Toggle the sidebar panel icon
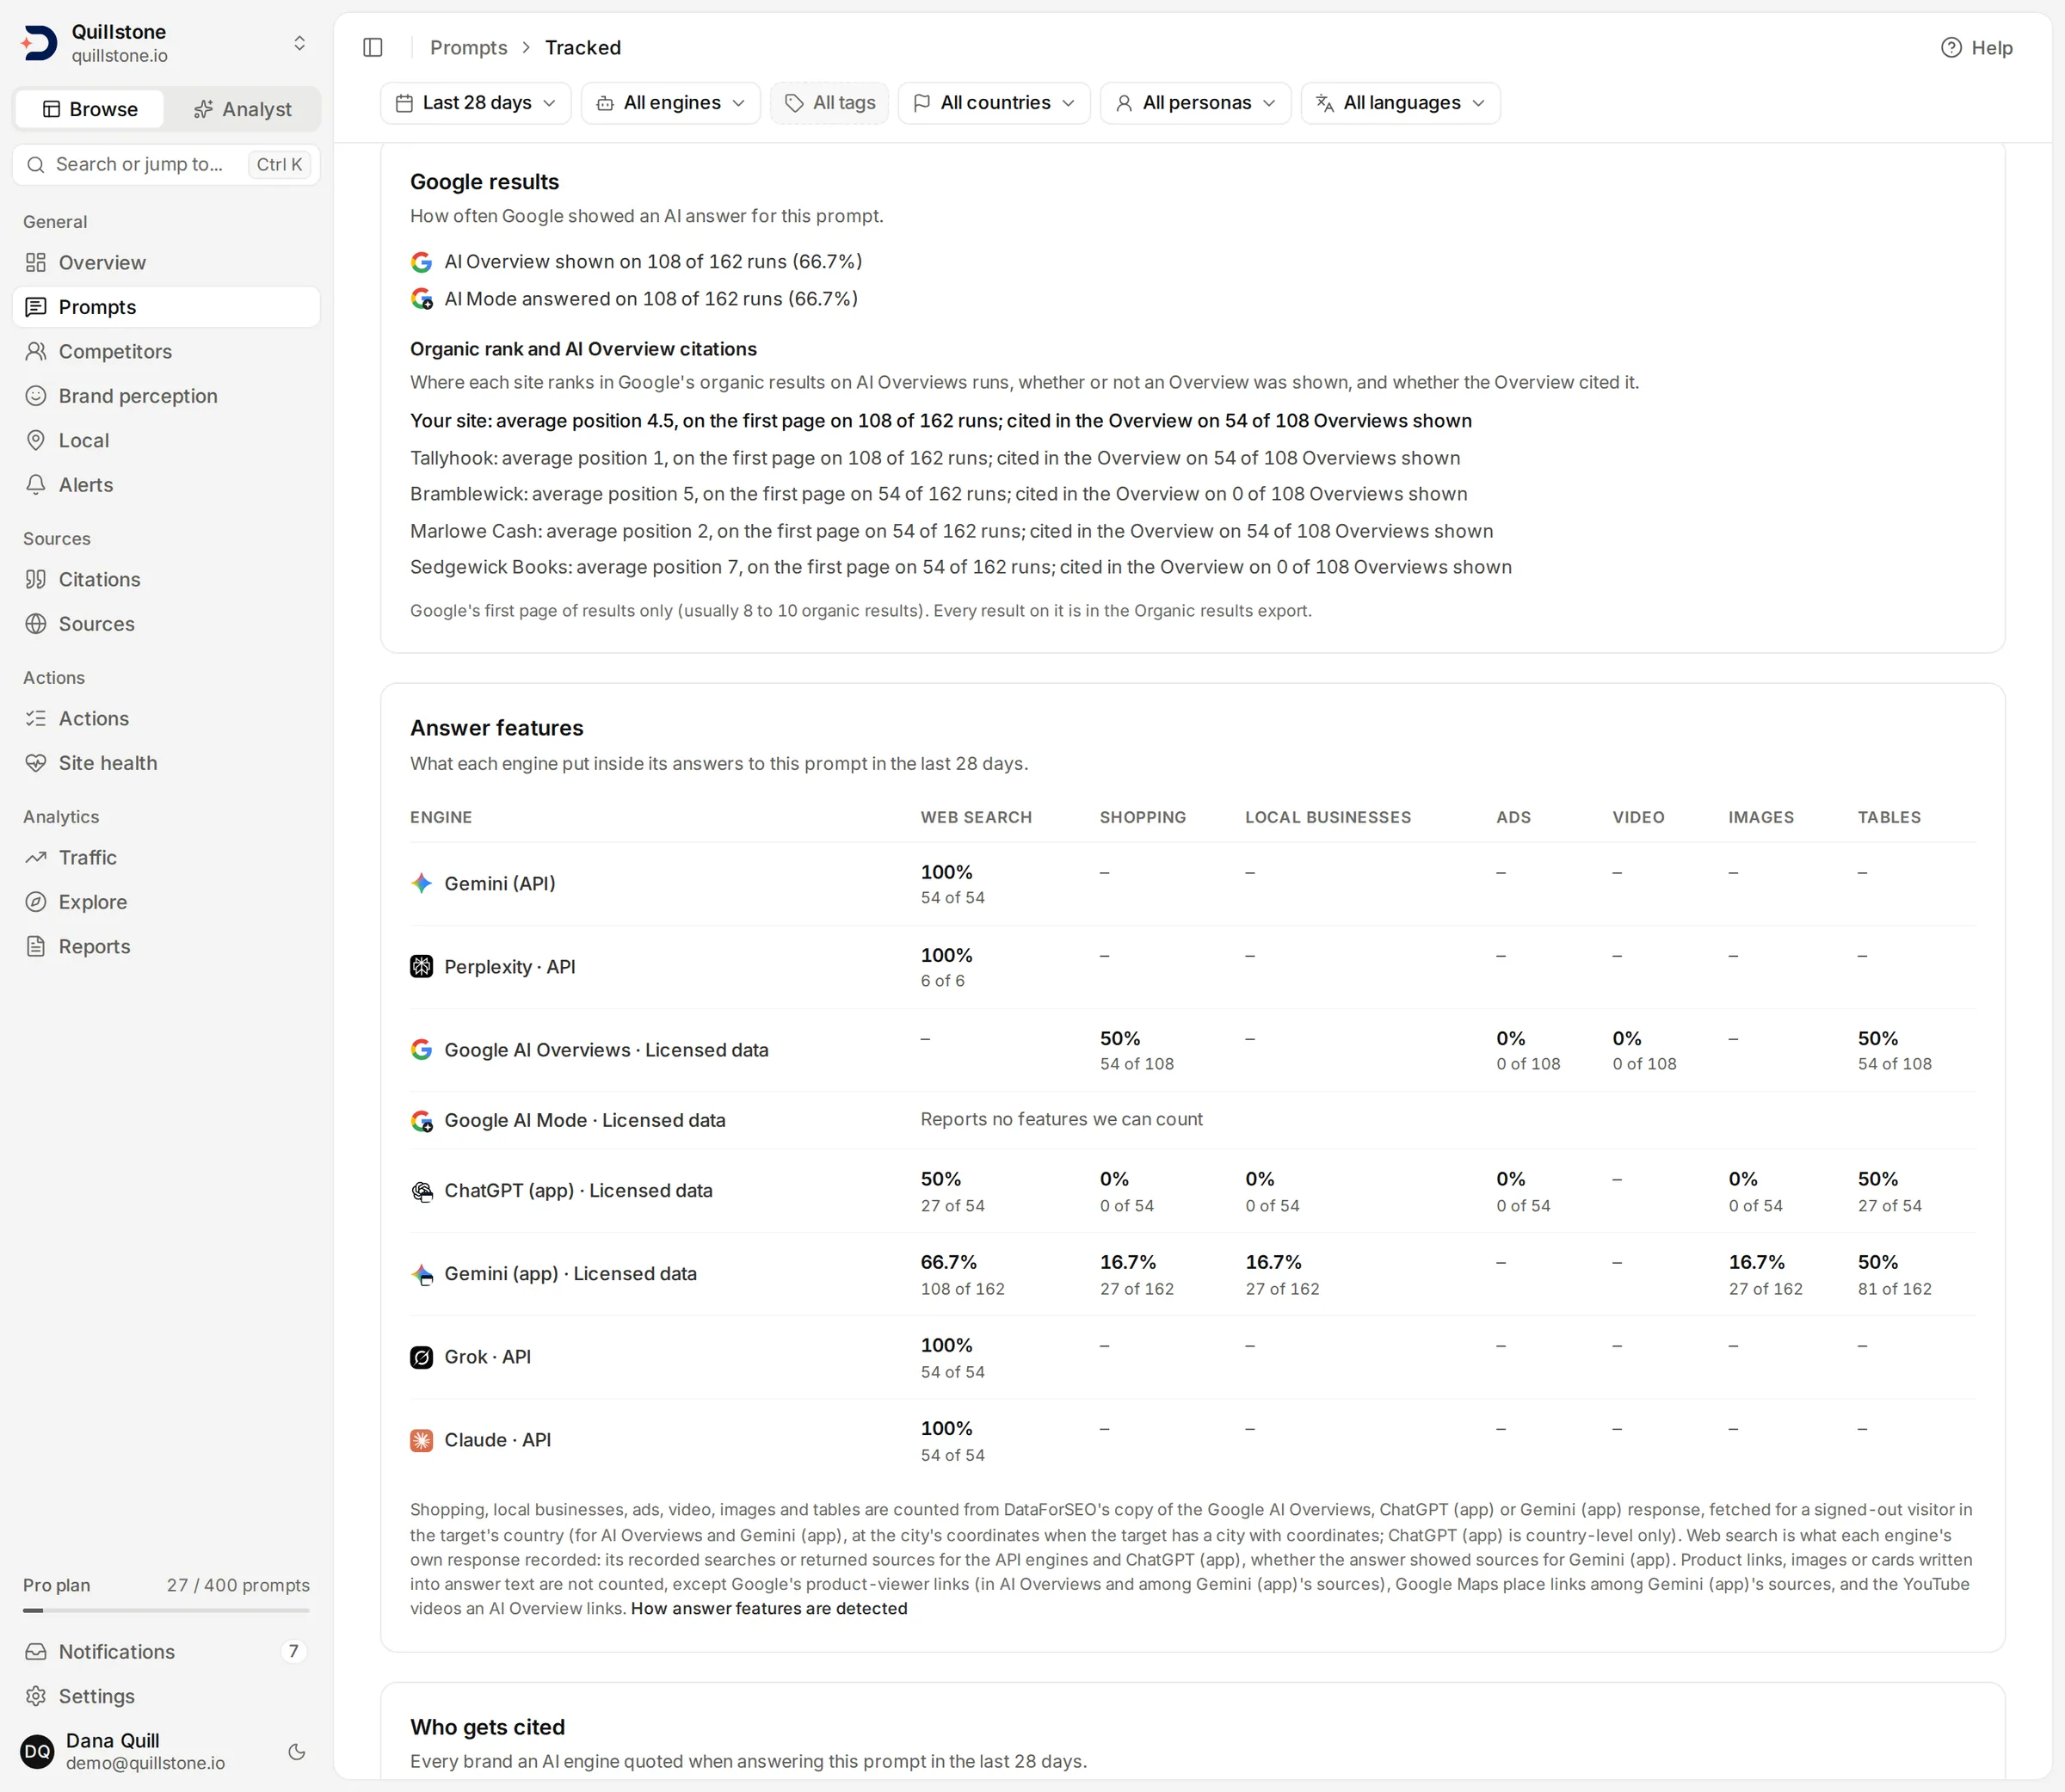Screen dimensions: 2065x1792 coord(373,47)
